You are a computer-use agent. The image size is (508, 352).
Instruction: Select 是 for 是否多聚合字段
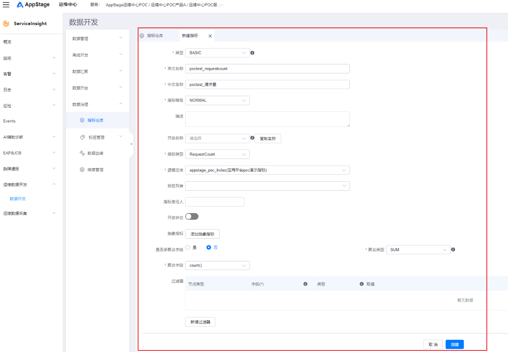click(x=188, y=248)
